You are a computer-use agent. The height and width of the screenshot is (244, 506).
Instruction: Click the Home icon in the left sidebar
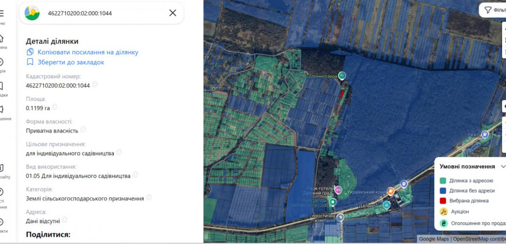pos(2,39)
